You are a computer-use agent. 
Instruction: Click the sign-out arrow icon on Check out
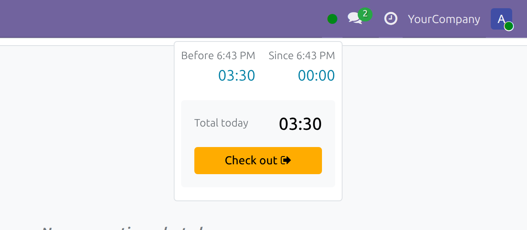click(x=286, y=160)
